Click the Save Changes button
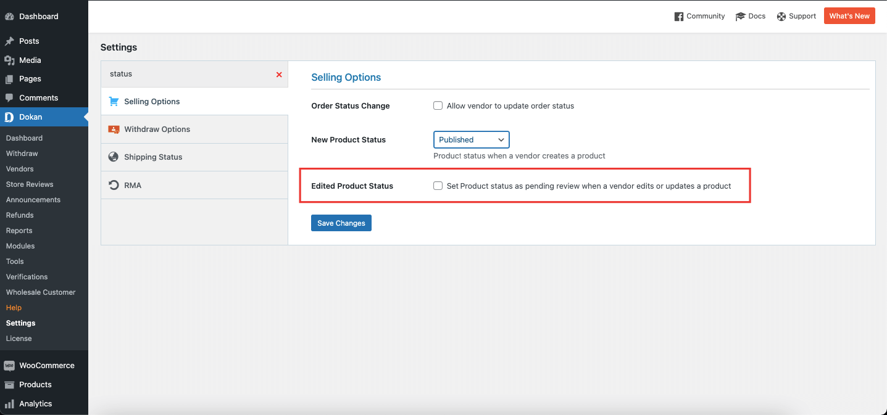 coord(341,223)
